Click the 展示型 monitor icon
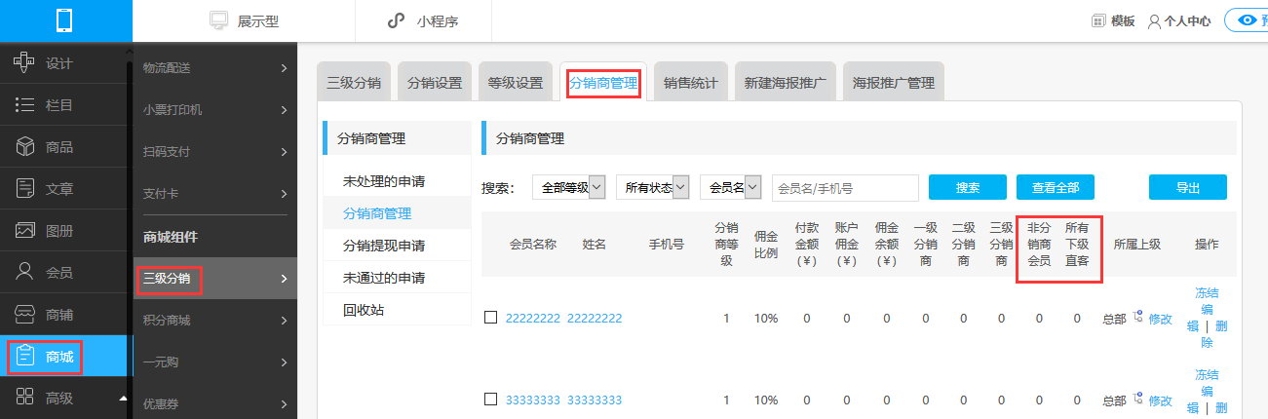 [x=219, y=20]
